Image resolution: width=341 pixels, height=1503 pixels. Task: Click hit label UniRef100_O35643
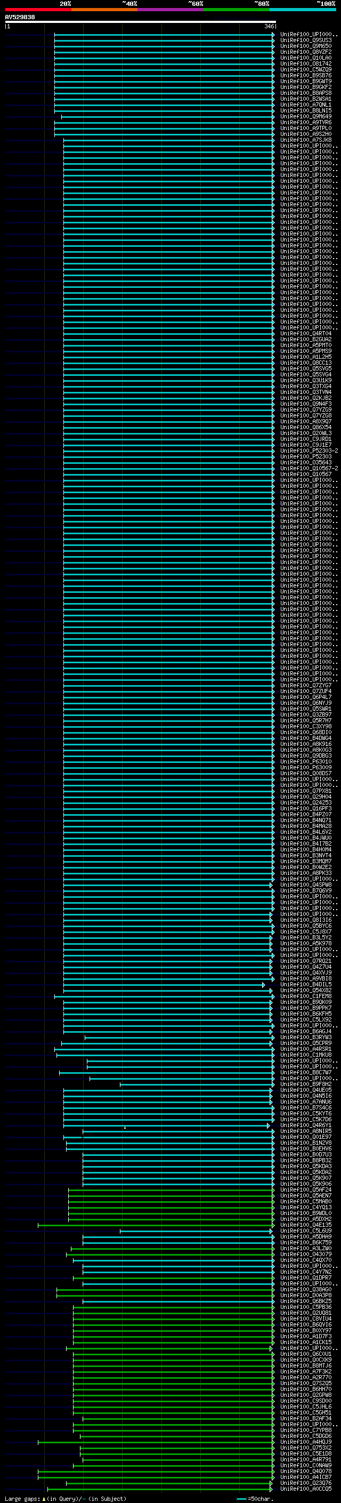306,463
